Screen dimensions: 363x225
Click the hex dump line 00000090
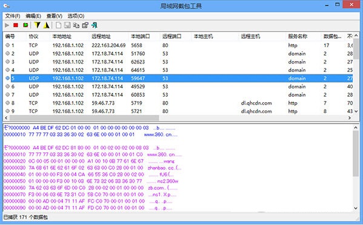pos(88,207)
